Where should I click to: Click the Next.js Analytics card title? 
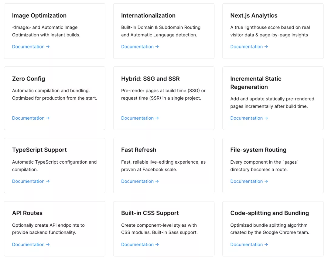(x=254, y=16)
